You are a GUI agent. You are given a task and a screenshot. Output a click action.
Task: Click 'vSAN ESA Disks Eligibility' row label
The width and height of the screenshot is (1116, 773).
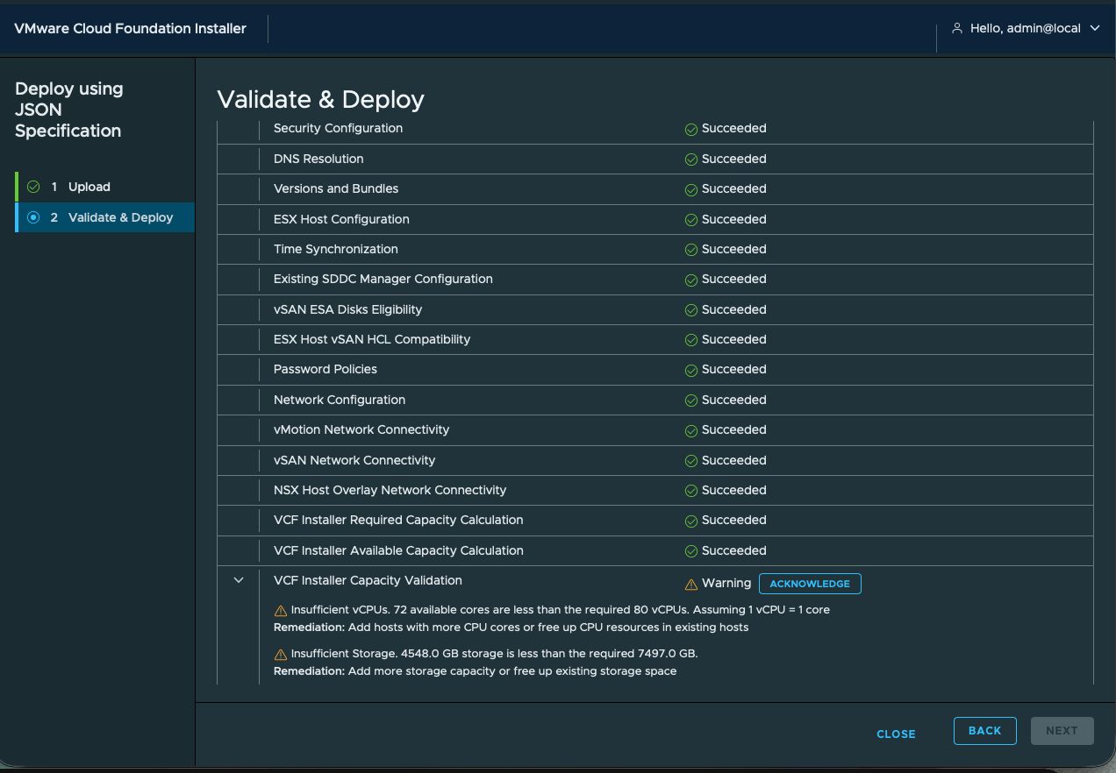(x=347, y=309)
